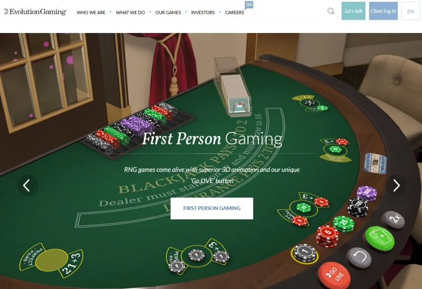Click the green deal cards button
Viewport: 422px width, 289px height.
click(380, 237)
